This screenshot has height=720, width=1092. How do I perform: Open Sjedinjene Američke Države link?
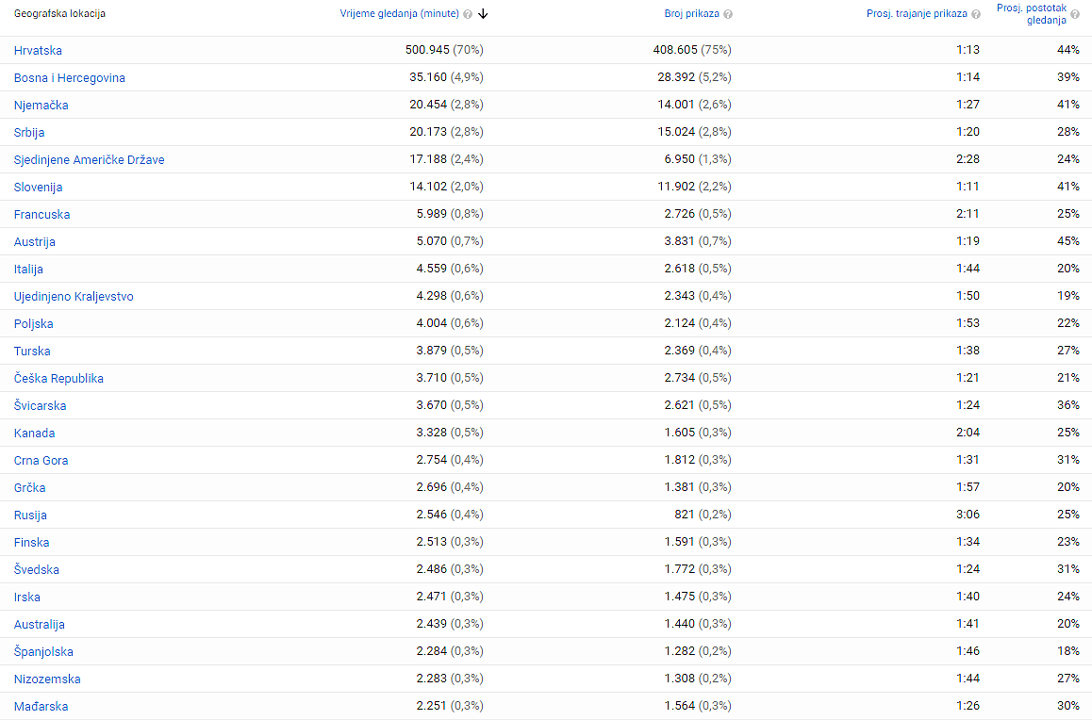(x=89, y=160)
